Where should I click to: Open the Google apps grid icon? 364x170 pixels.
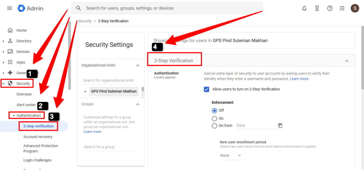342,8
